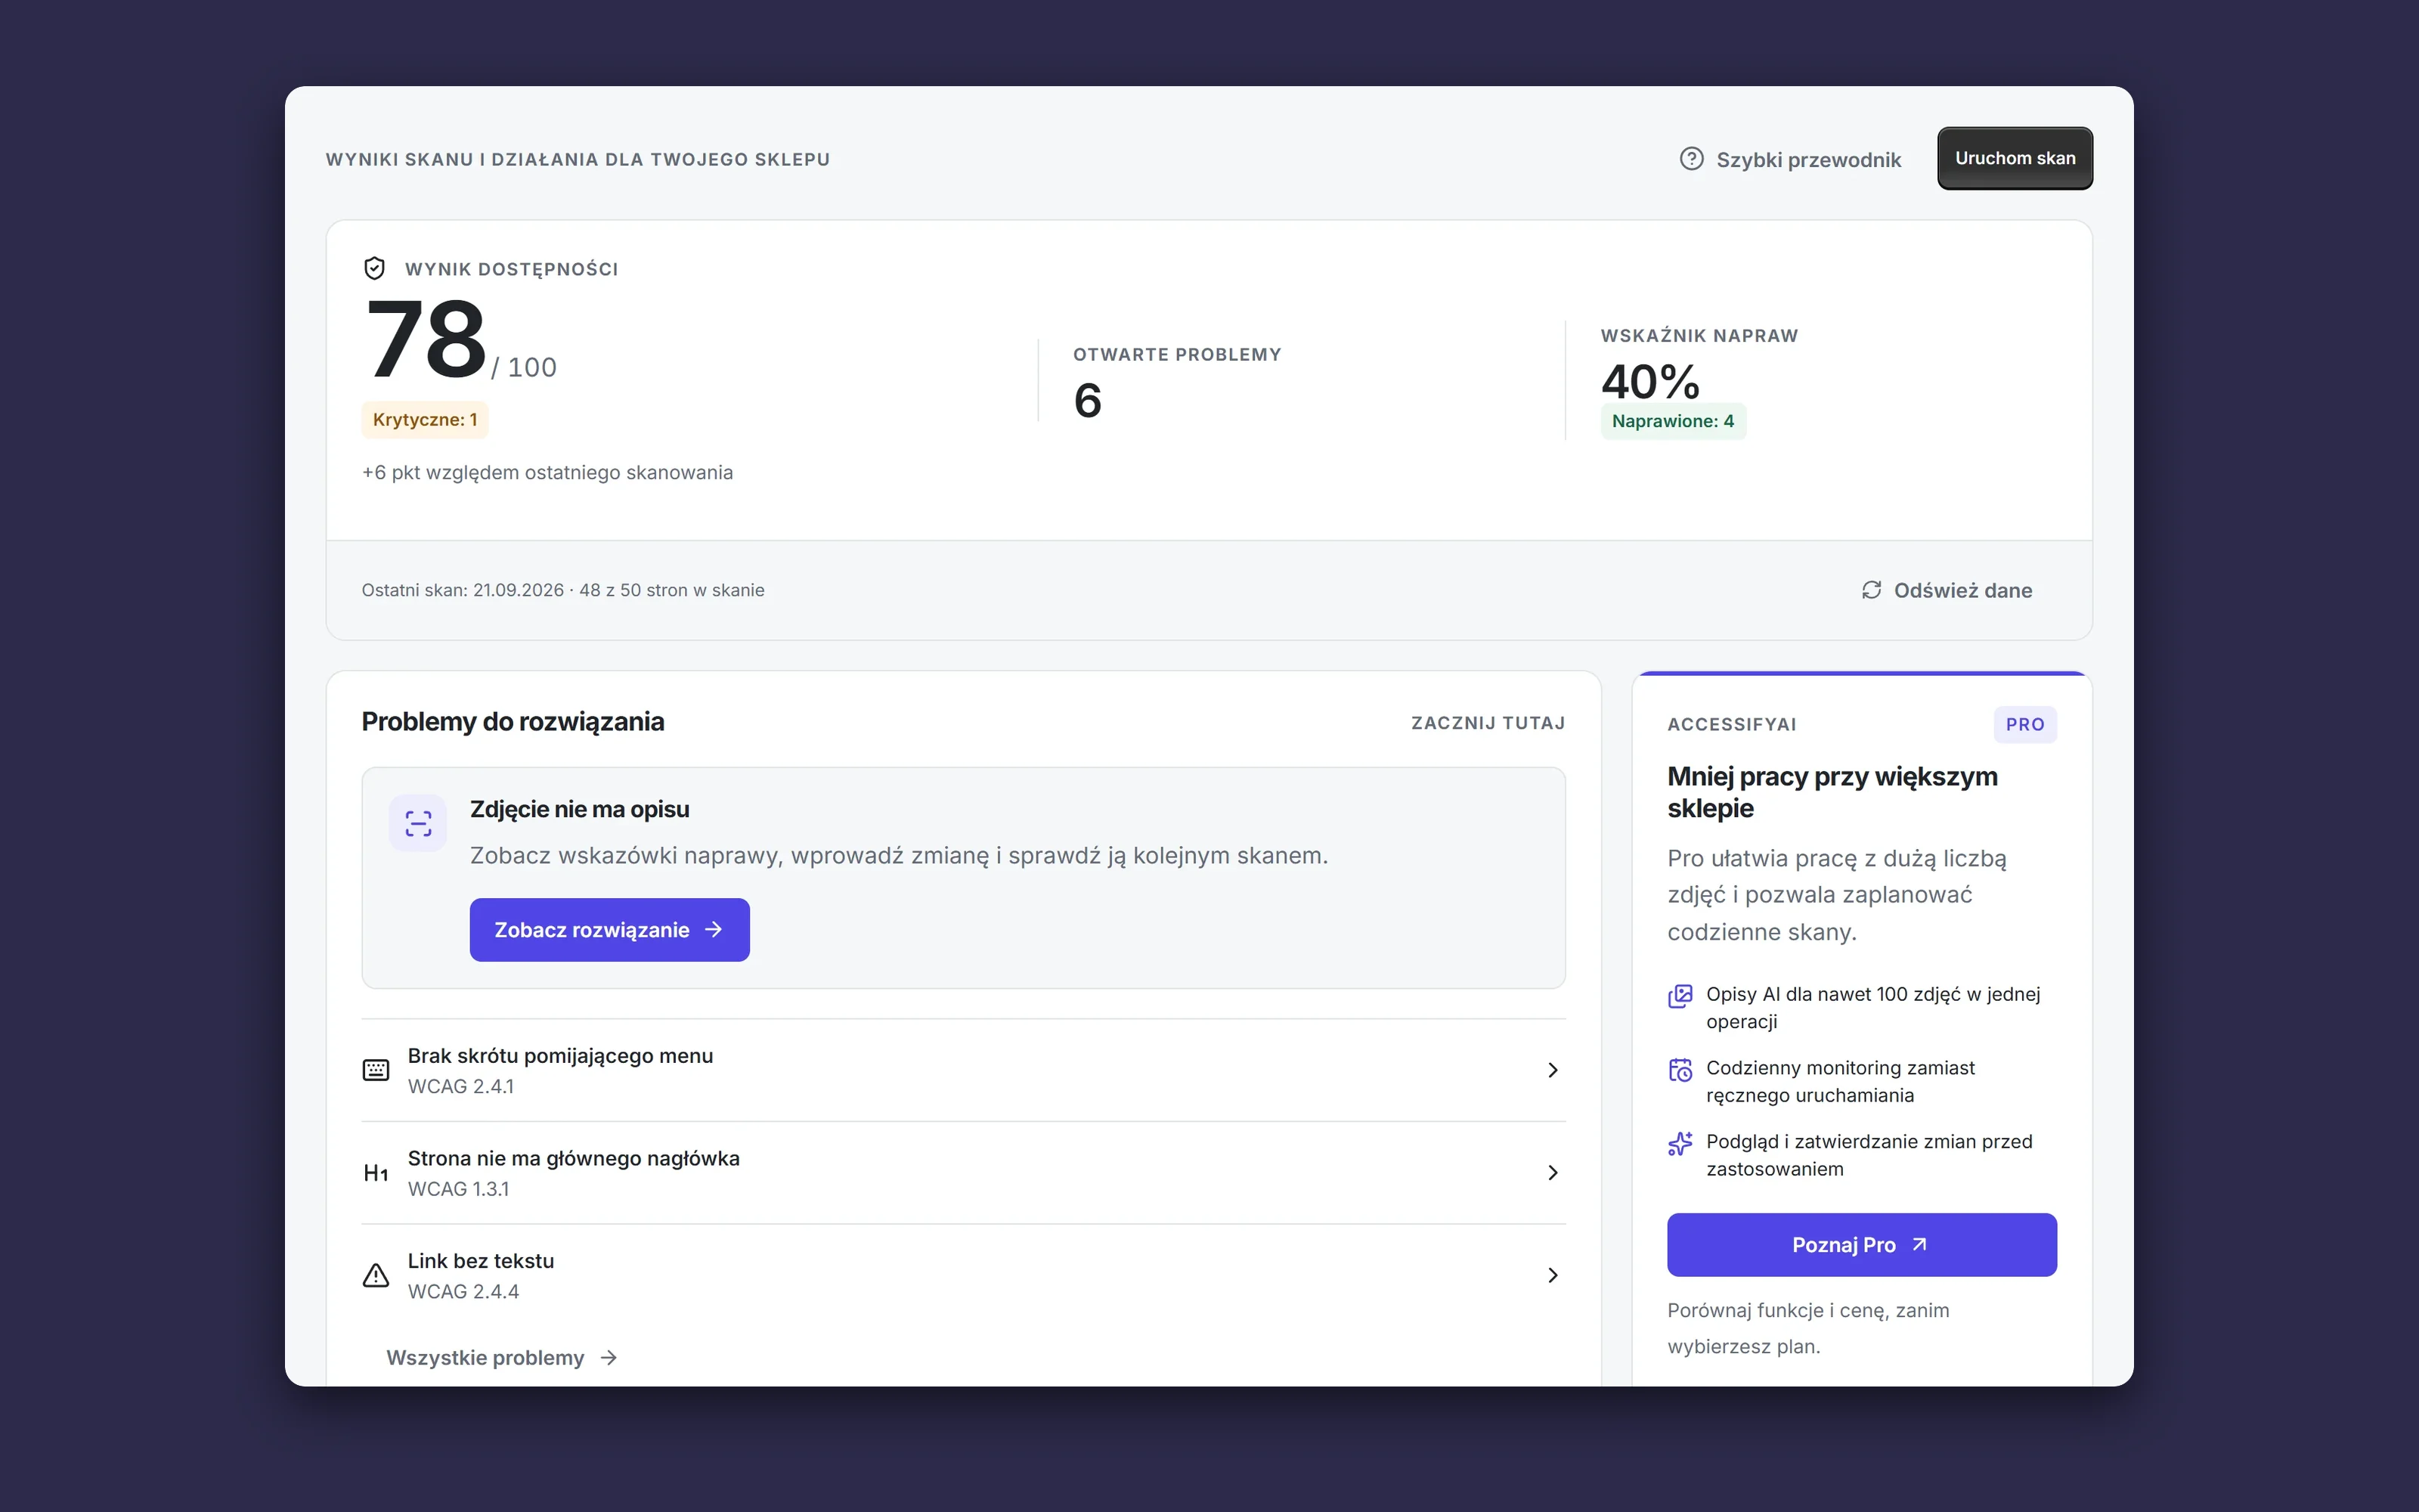The image size is (2419, 1512).
Task: Click the sparkles icon for Podgląd i zatwierdzanie
Action: (x=1680, y=1143)
